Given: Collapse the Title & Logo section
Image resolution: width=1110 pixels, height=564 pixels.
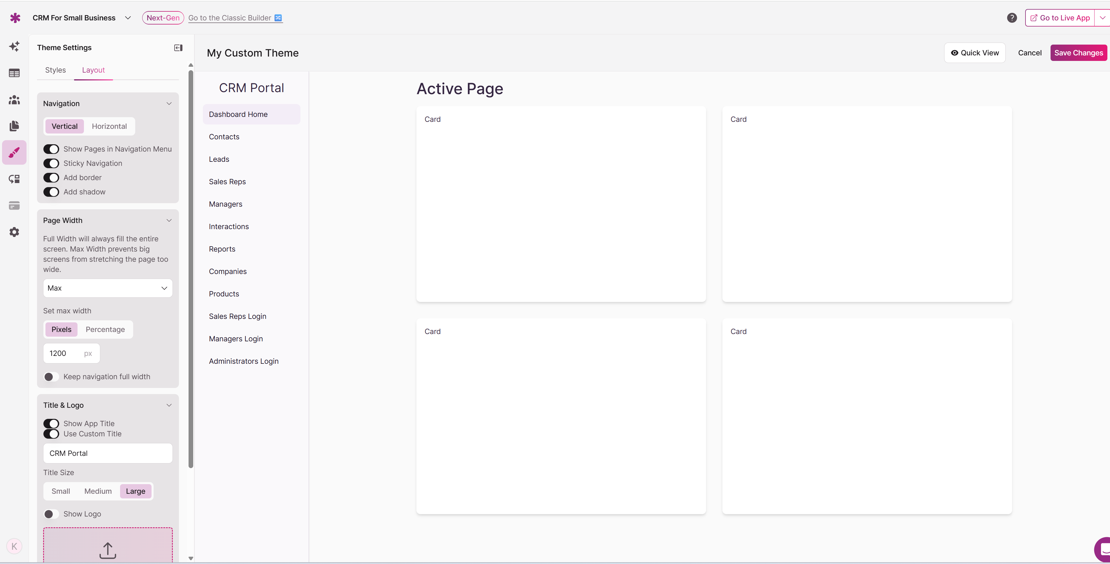Looking at the screenshot, I should point(169,405).
